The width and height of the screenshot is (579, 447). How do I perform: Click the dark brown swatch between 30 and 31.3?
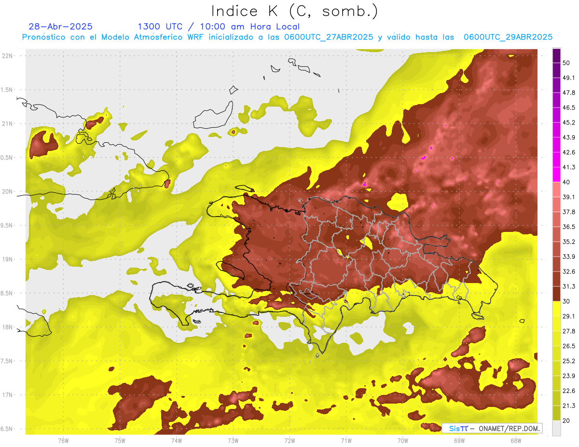556,294
